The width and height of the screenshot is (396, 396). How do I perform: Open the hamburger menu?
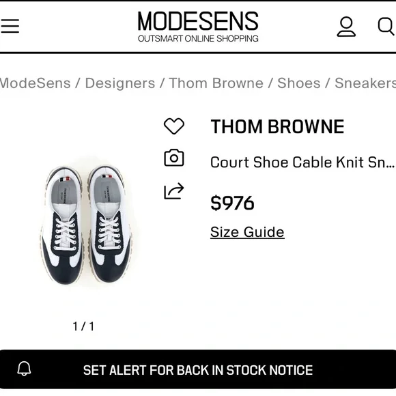pyautogui.click(x=10, y=26)
